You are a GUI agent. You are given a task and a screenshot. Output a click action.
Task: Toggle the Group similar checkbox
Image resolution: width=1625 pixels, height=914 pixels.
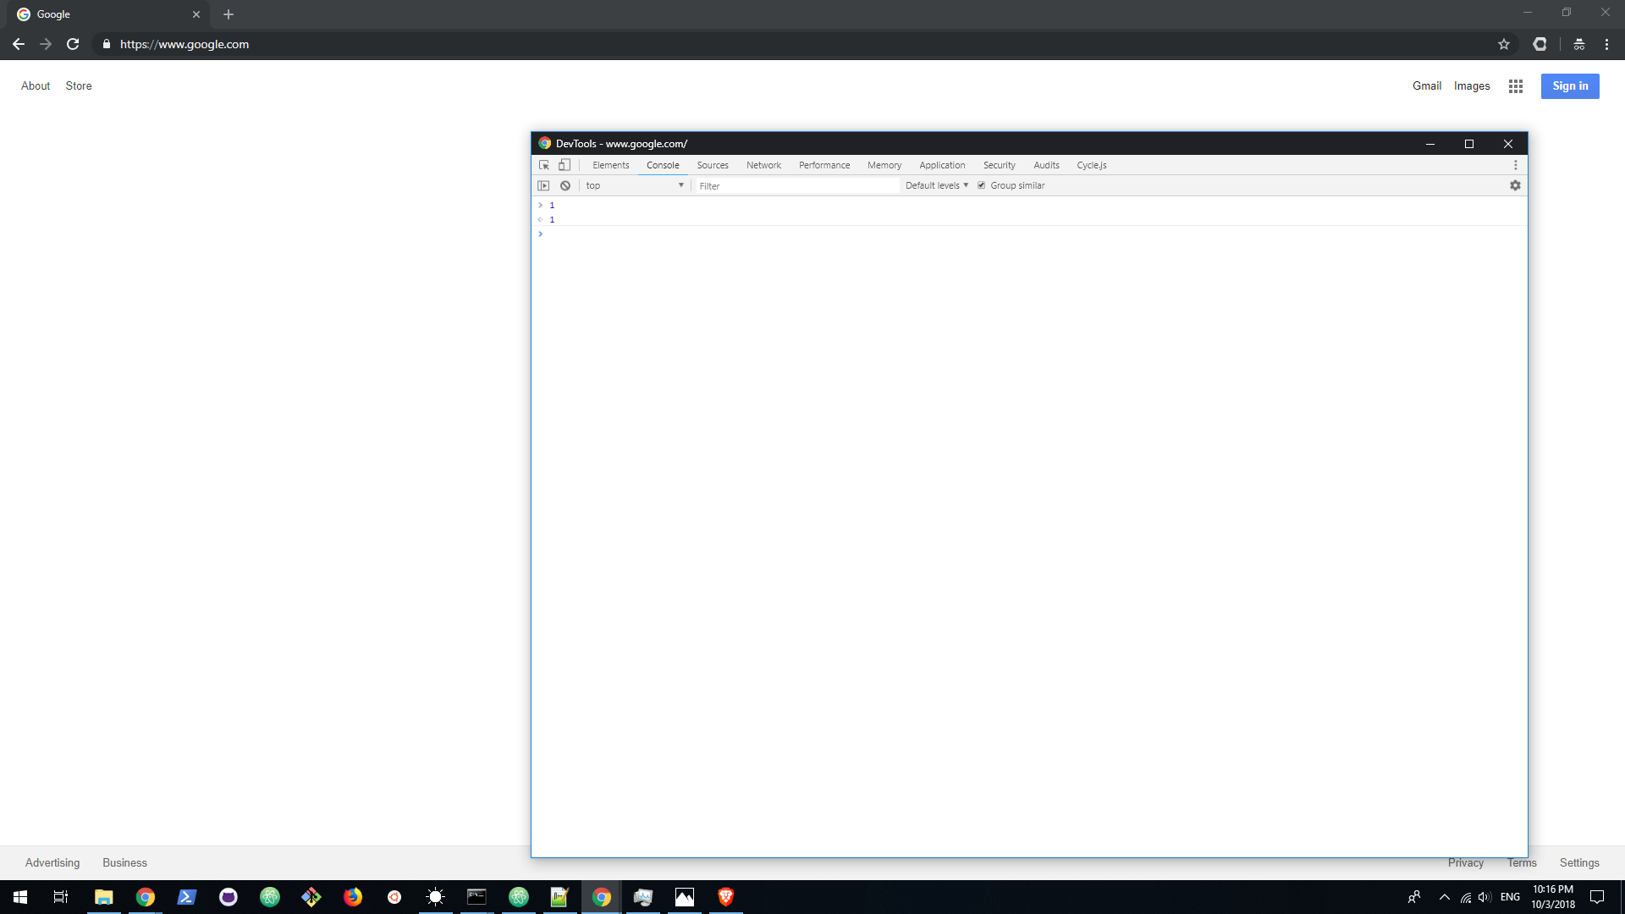coord(982,185)
